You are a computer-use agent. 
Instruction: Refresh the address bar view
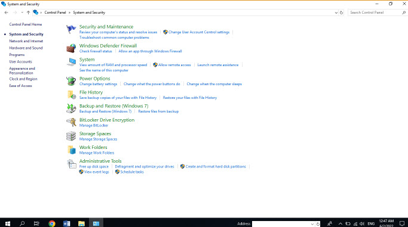[341, 13]
